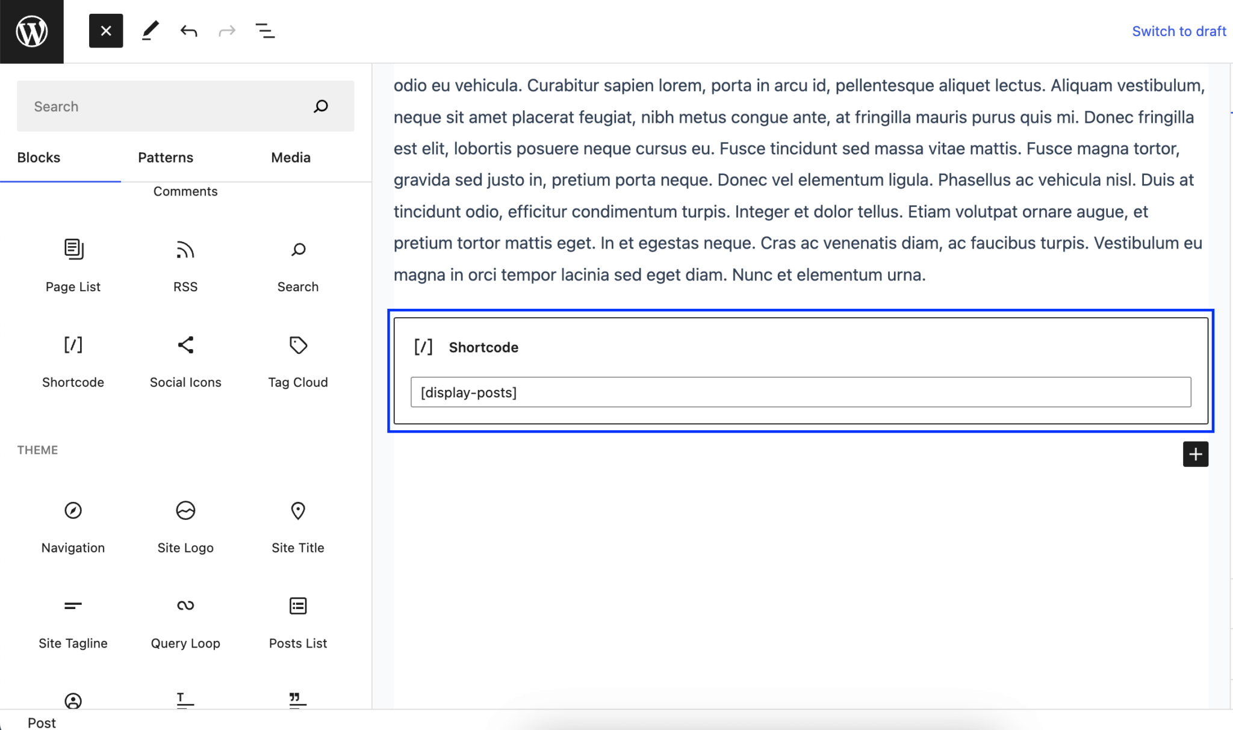Switch to the Media tab
Image resolution: width=1233 pixels, height=730 pixels.
tap(291, 158)
